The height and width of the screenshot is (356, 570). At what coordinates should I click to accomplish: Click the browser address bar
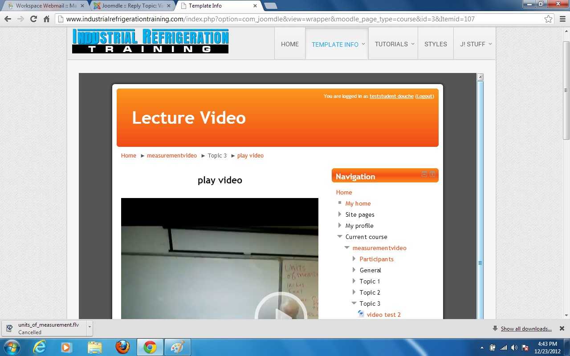pyautogui.click(x=303, y=19)
